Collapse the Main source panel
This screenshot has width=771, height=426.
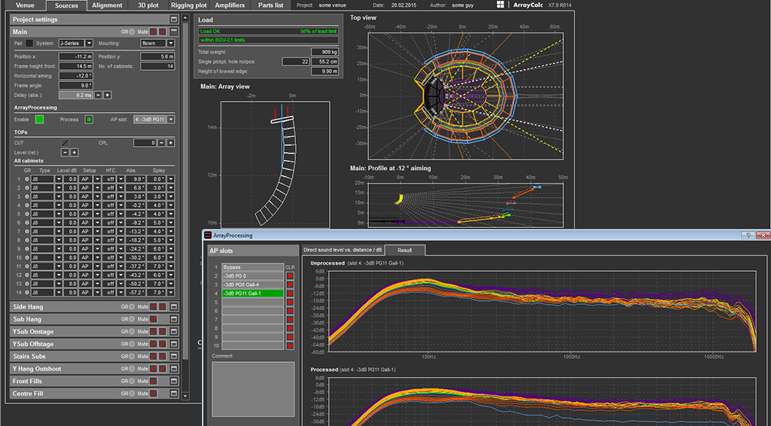(x=175, y=32)
